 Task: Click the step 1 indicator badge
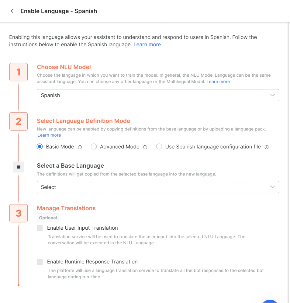(x=18, y=72)
